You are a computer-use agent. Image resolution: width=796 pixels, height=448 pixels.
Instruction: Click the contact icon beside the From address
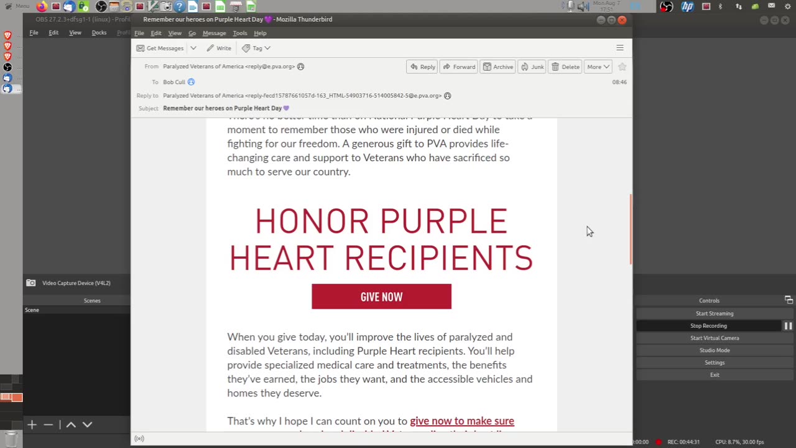[300, 67]
